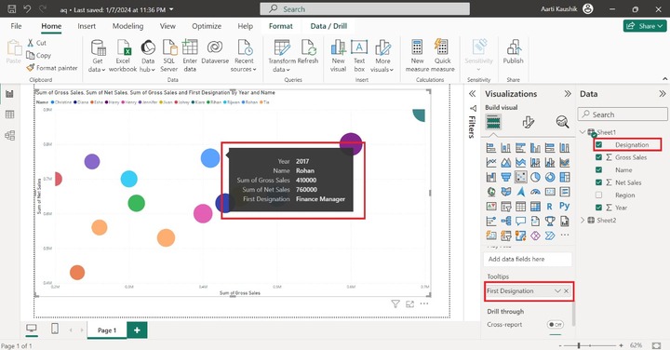Open the Model view in left sidebar
This screenshot has height=350, width=670.
(9, 136)
